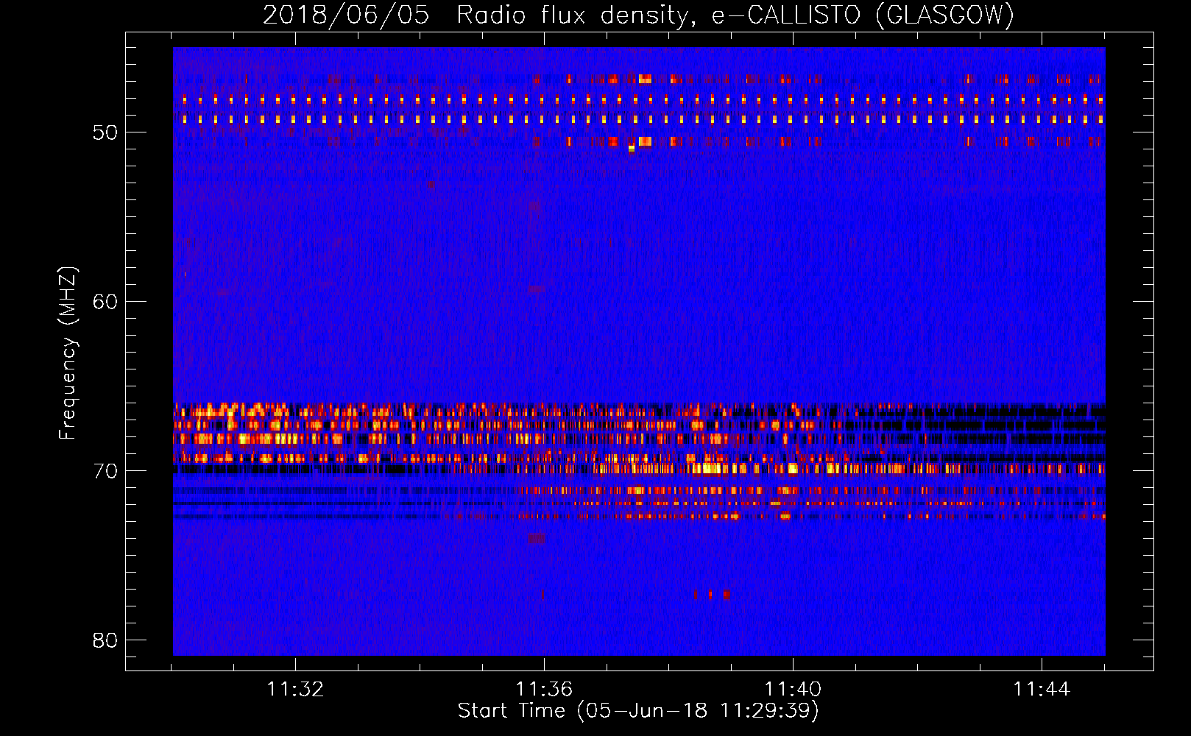
Task: Click the "Start Time (05-Jun-18 11:29:39)" label
Action: pyautogui.click(x=638, y=711)
